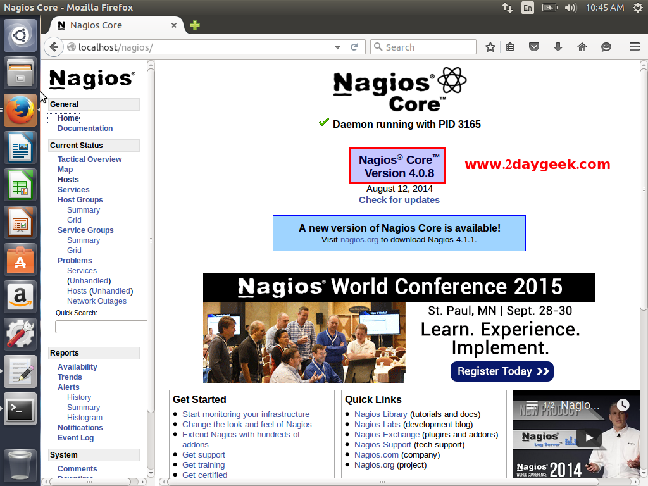Open Nagios Exchange quick link
Image resolution: width=648 pixels, height=486 pixels.
[x=387, y=435]
